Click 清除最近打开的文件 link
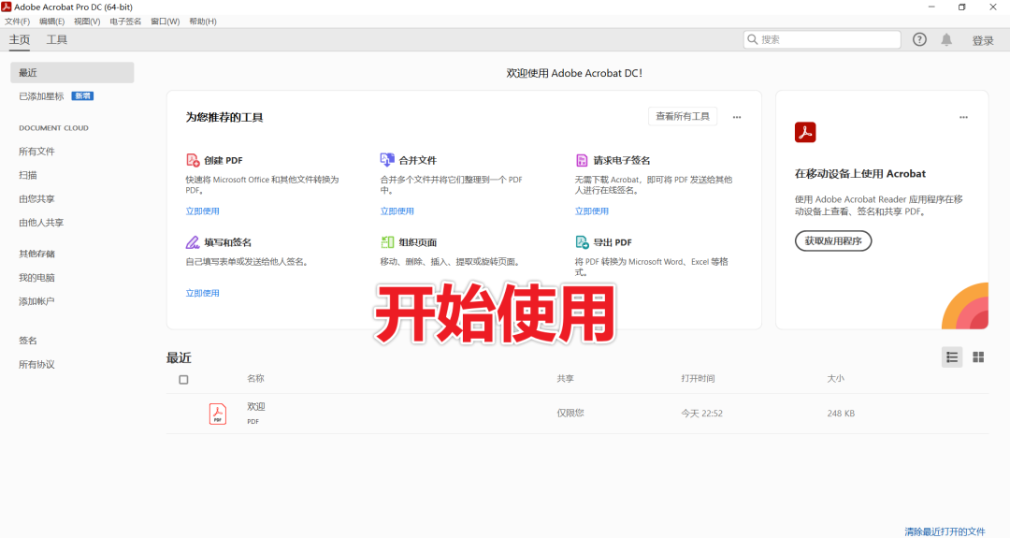The width and height of the screenshot is (1010, 538). pyautogui.click(x=945, y=531)
